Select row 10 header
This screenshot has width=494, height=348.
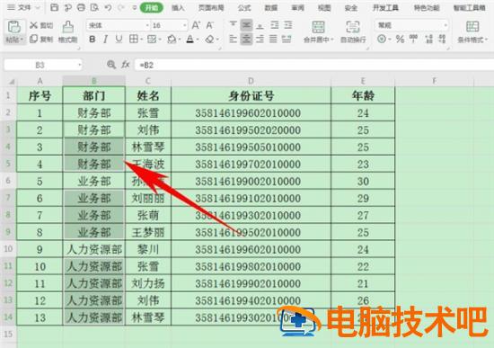[x=8, y=248]
